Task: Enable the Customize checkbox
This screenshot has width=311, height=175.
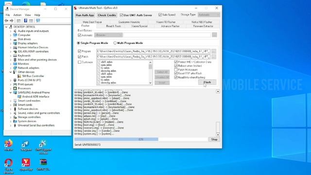Action: click(80, 62)
